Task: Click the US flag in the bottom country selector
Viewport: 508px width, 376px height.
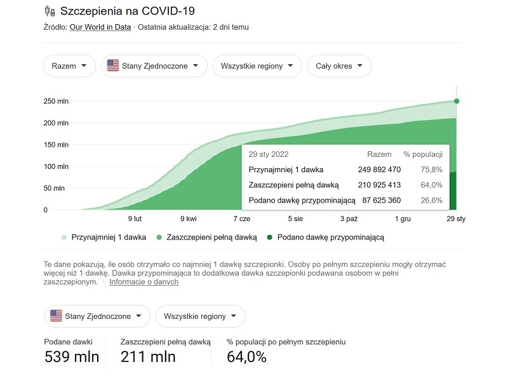Action: [56, 316]
